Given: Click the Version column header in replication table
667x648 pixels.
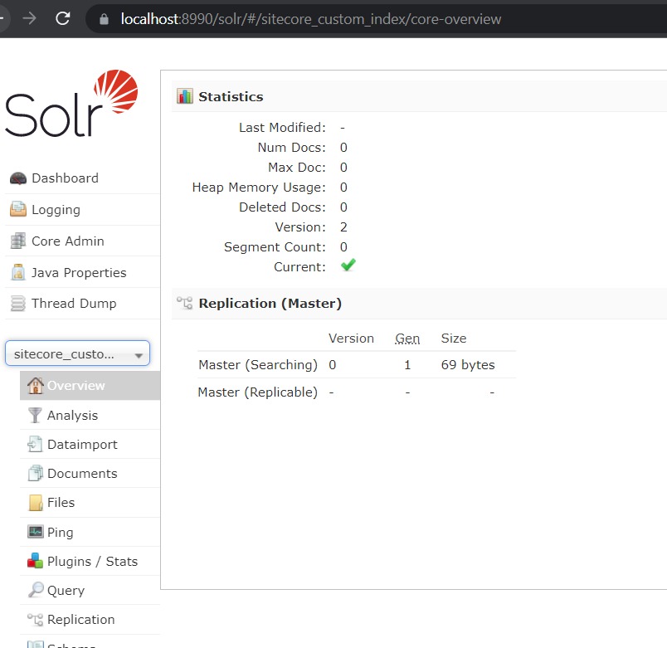Looking at the screenshot, I should click(x=352, y=339).
